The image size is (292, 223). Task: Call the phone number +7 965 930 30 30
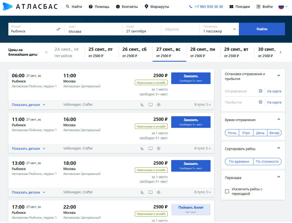(x=206, y=7)
